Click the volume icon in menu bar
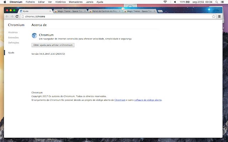The image size is (228, 142). 175,2
